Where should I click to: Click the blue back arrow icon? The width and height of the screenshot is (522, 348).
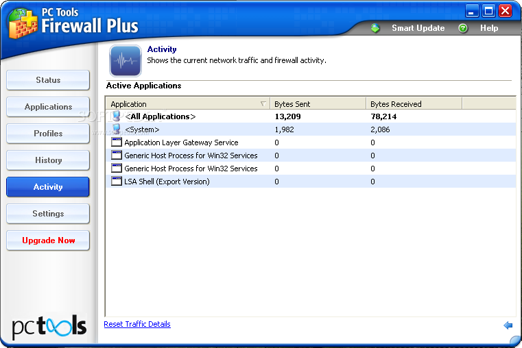click(x=508, y=325)
